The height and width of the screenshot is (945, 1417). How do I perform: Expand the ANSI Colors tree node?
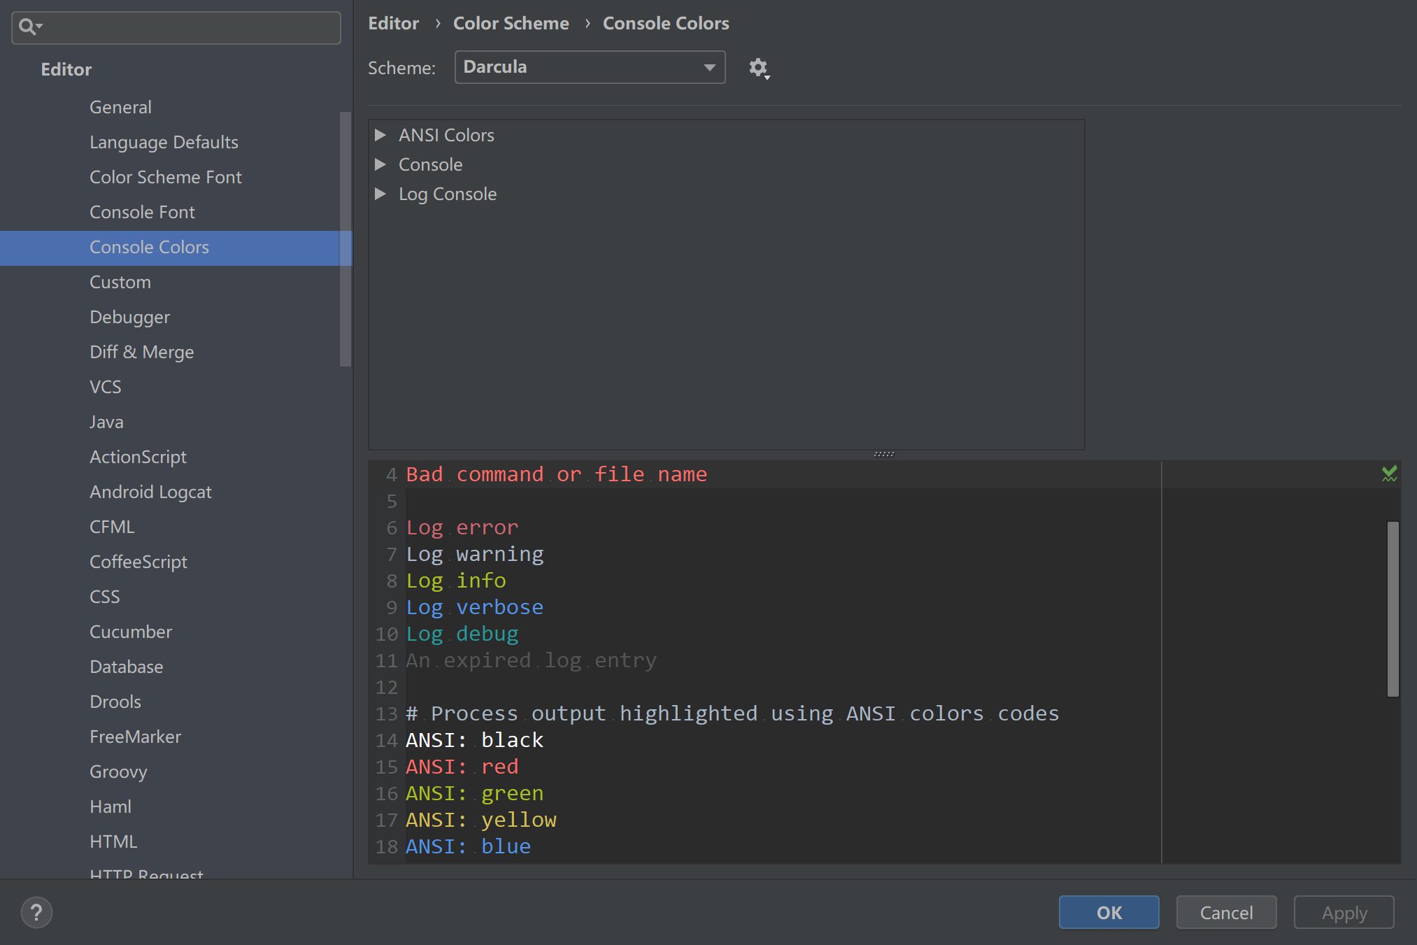click(380, 135)
